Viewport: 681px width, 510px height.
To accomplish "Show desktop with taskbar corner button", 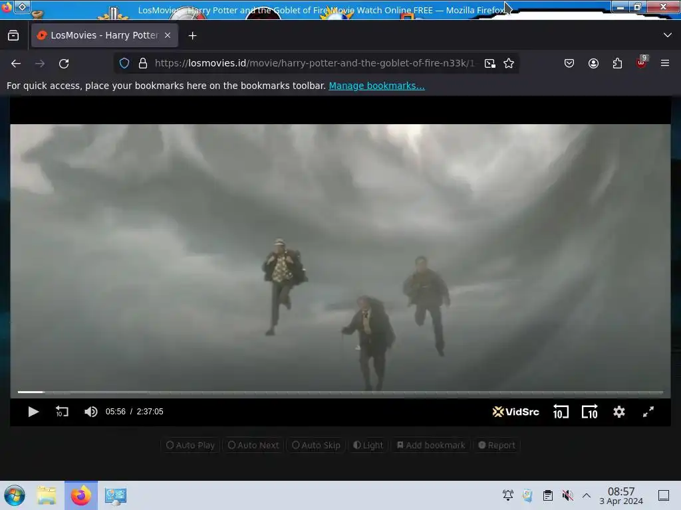I will click(x=664, y=495).
